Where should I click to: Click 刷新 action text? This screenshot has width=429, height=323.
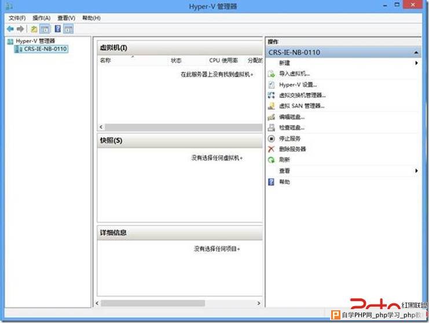pyautogui.click(x=284, y=160)
